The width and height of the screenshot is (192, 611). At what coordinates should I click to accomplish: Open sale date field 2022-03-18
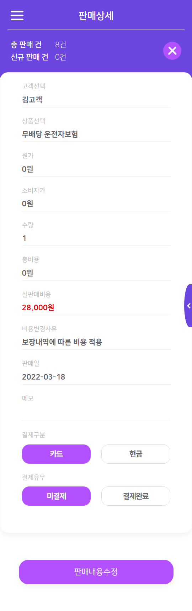96,377
